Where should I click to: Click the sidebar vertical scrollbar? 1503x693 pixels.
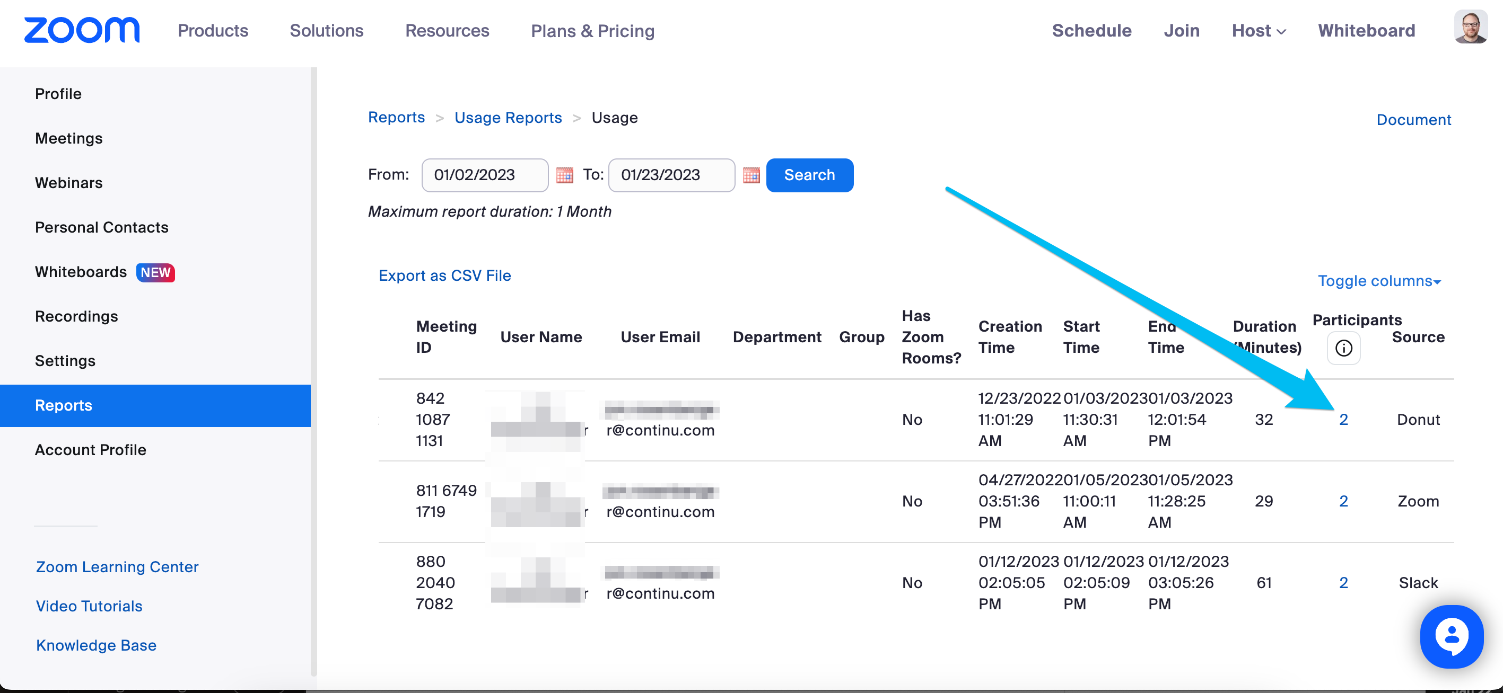pyautogui.click(x=314, y=371)
